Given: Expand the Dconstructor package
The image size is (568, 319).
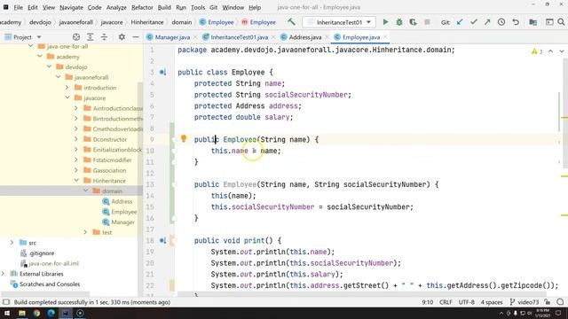Looking at the screenshot, I should tap(76, 139).
